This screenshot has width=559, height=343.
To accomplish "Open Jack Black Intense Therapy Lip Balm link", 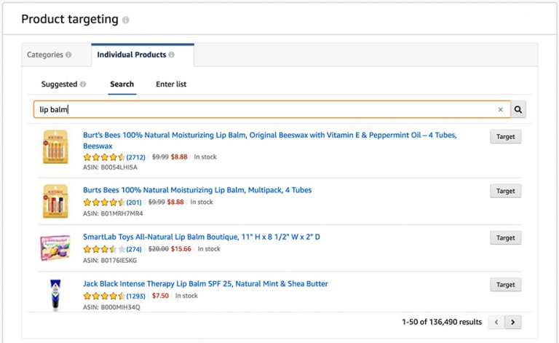I will (x=205, y=284).
